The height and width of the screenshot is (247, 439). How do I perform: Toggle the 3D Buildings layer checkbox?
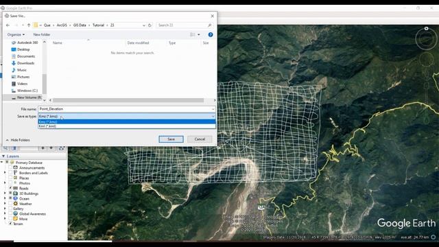coord(10,193)
